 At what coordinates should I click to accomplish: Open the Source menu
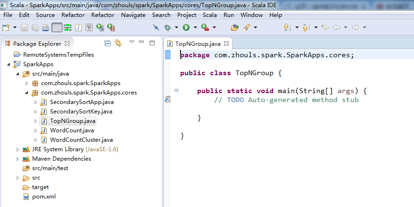coord(45,15)
